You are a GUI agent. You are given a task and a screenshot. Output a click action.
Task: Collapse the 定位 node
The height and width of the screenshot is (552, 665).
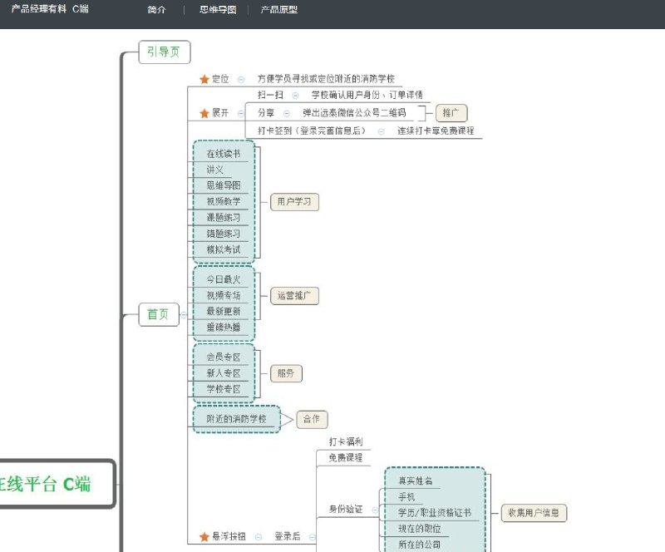tap(241, 79)
